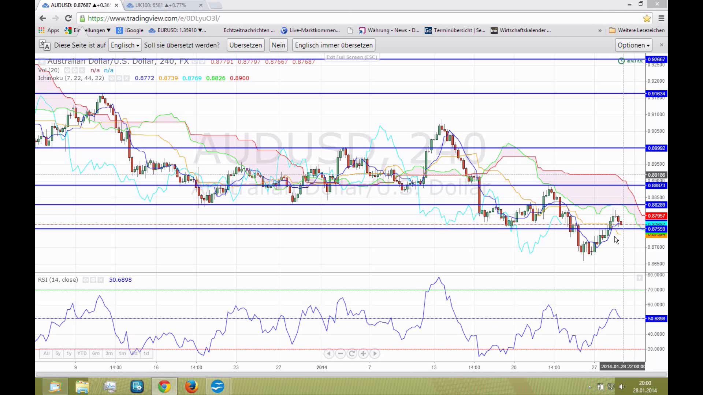Viewport: 703px width, 395px height.
Task: Toggle visibility of RSI indicator eye
Action: point(86,280)
